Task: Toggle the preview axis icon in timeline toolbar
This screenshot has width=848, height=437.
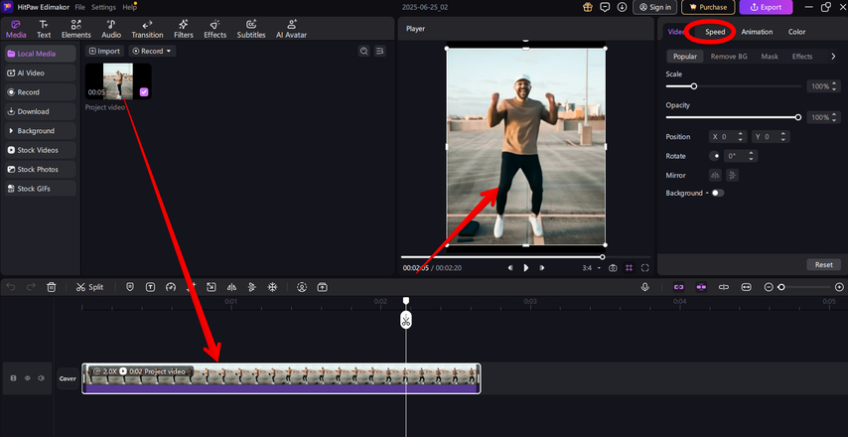Action: click(724, 287)
